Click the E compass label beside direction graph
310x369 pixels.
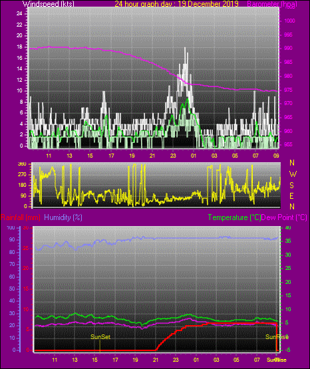click(x=291, y=196)
